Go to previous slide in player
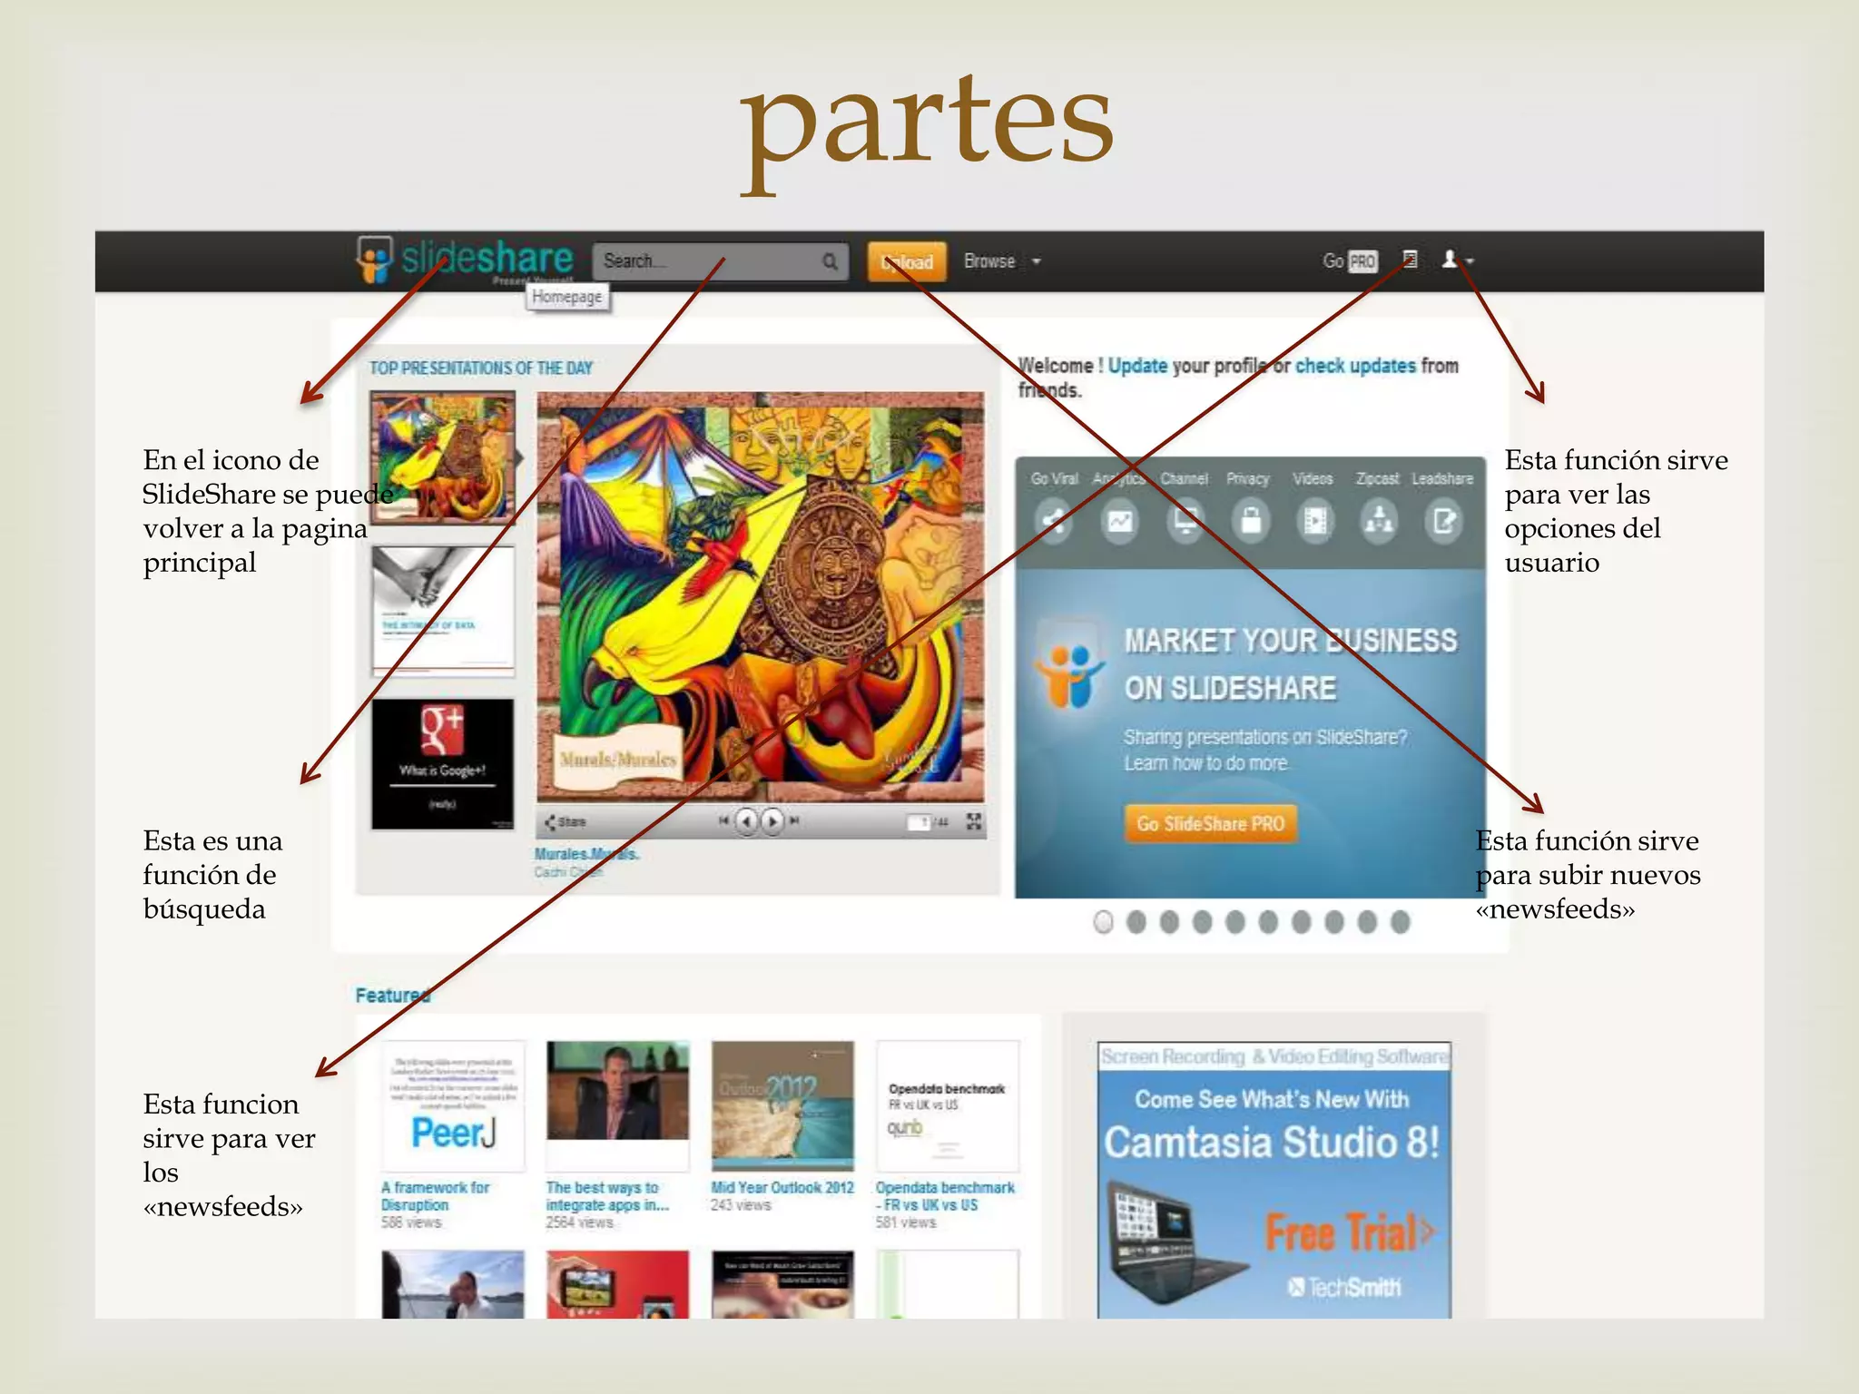Viewport: 1859px width, 1394px height. [746, 821]
